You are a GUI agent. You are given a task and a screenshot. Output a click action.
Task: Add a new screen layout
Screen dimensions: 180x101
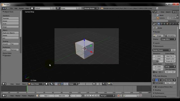[x=52, y=8]
